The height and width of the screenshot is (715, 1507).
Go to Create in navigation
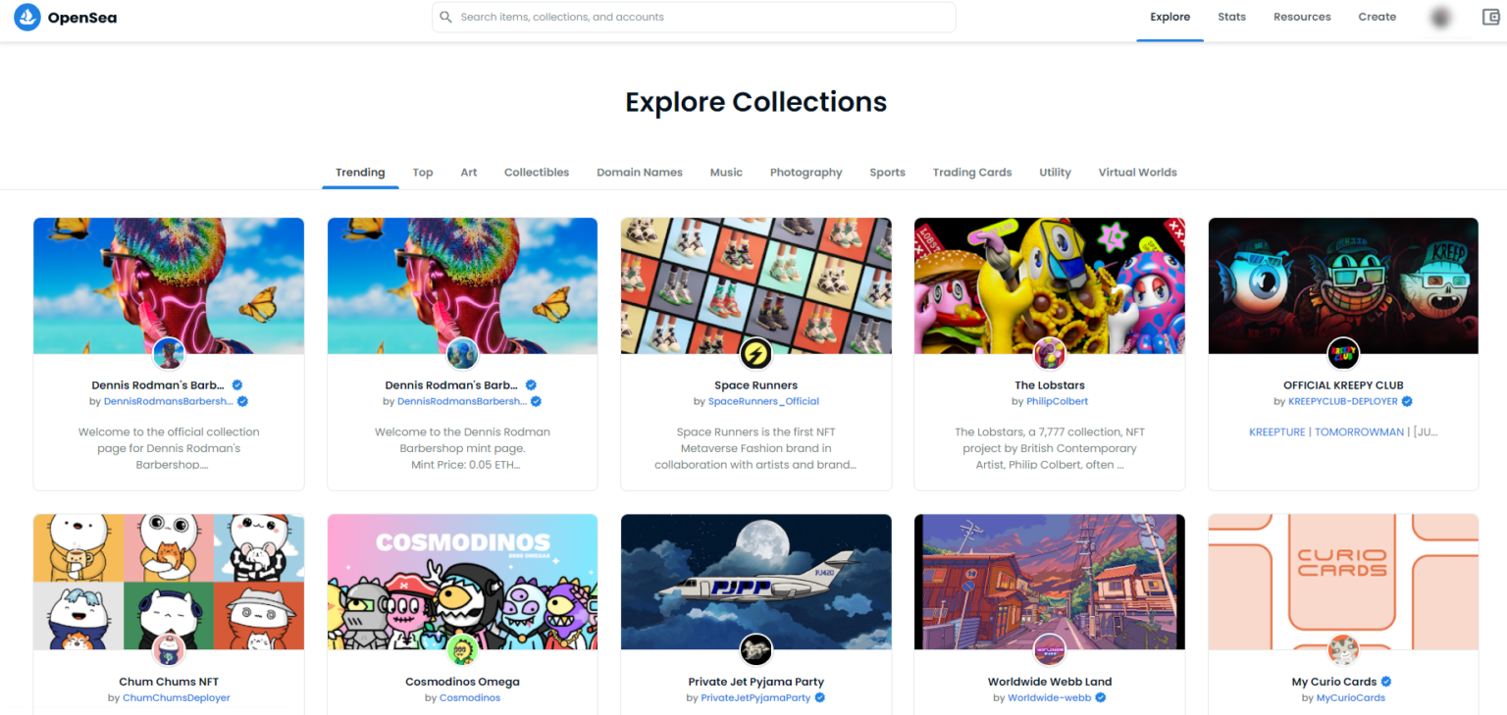[x=1377, y=17]
